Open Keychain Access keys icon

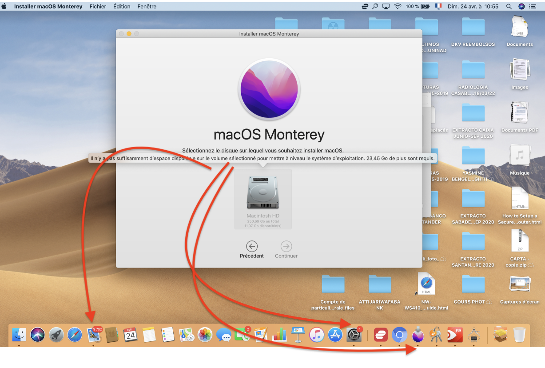[437, 335]
